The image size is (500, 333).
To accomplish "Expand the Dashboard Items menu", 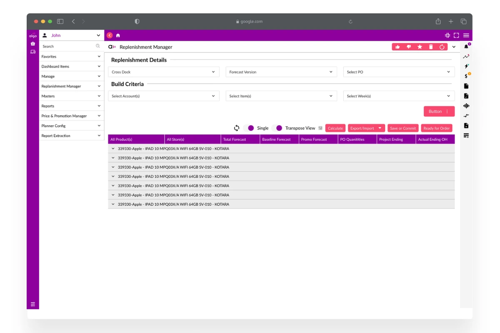I will (x=72, y=66).
